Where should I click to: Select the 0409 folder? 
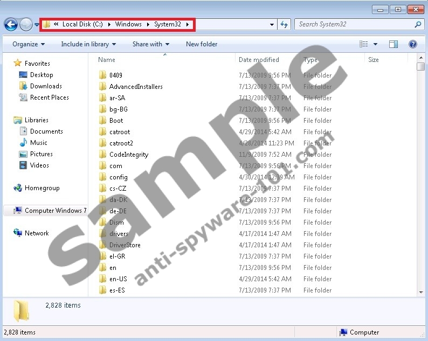click(x=116, y=75)
